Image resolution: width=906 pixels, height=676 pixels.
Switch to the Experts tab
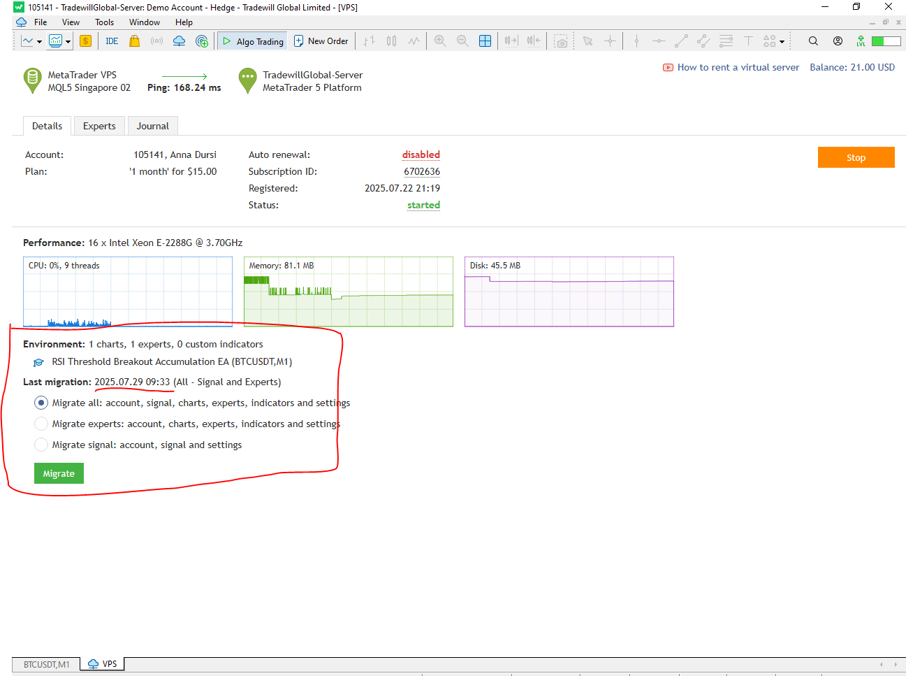[x=99, y=126]
